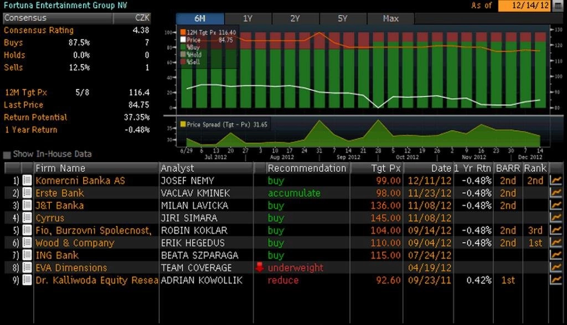Open chart icon in Dr. Kalliwoda row
The width and height of the screenshot is (567, 325).
click(555, 280)
